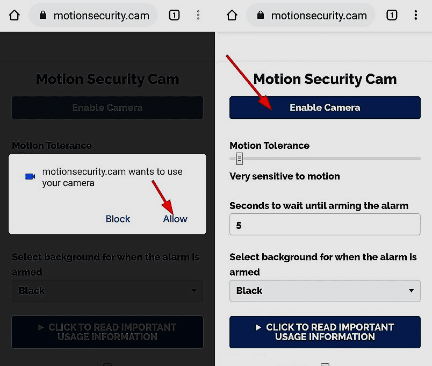The height and width of the screenshot is (366, 432).
Task: Focus the seconds-to-wait field showing 5
Action: (325, 225)
